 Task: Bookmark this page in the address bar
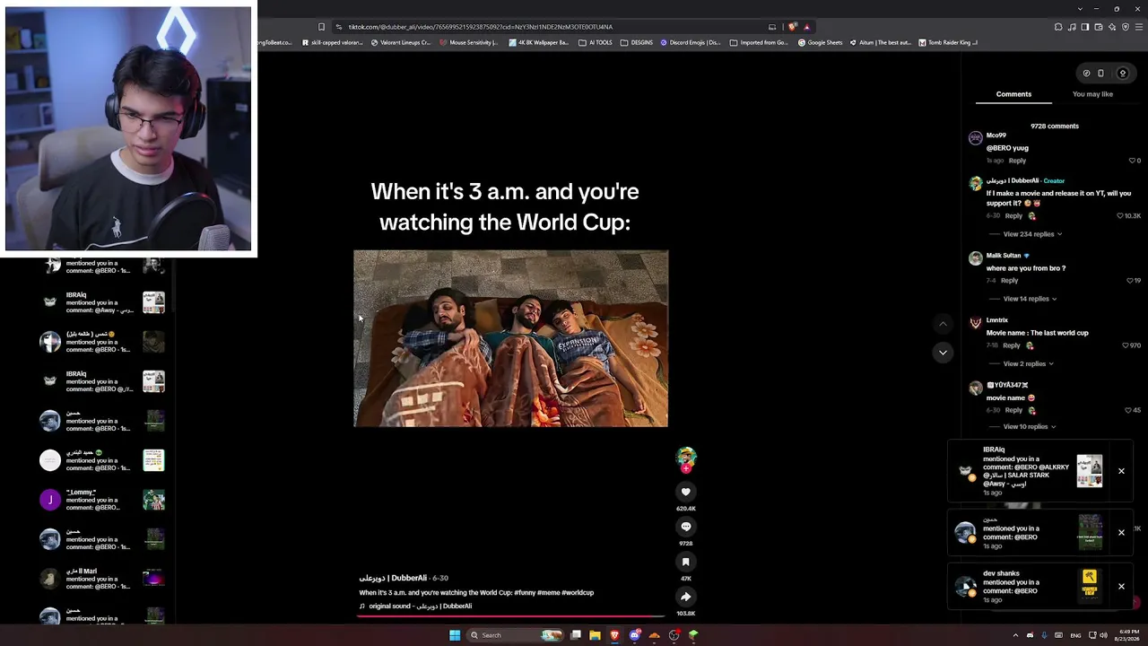click(x=321, y=27)
